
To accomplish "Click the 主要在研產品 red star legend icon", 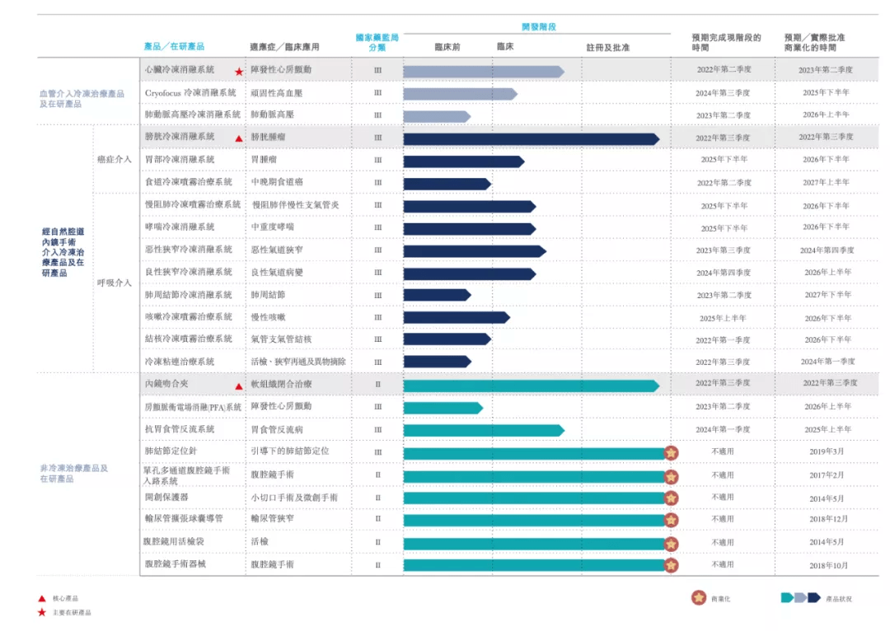I will click(x=41, y=612).
